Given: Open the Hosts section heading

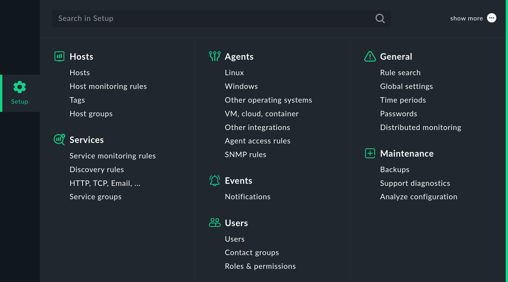Looking at the screenshot, I should (81, 57).
